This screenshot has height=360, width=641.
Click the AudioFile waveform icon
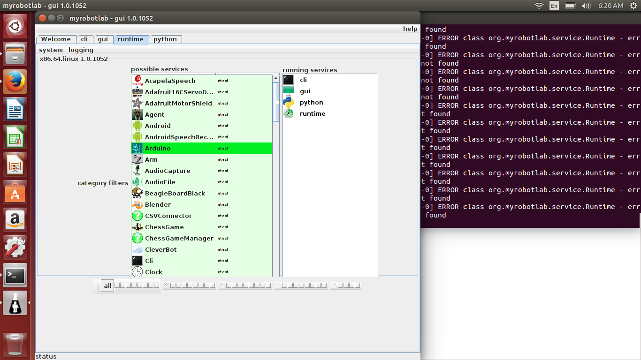(137, 182)
